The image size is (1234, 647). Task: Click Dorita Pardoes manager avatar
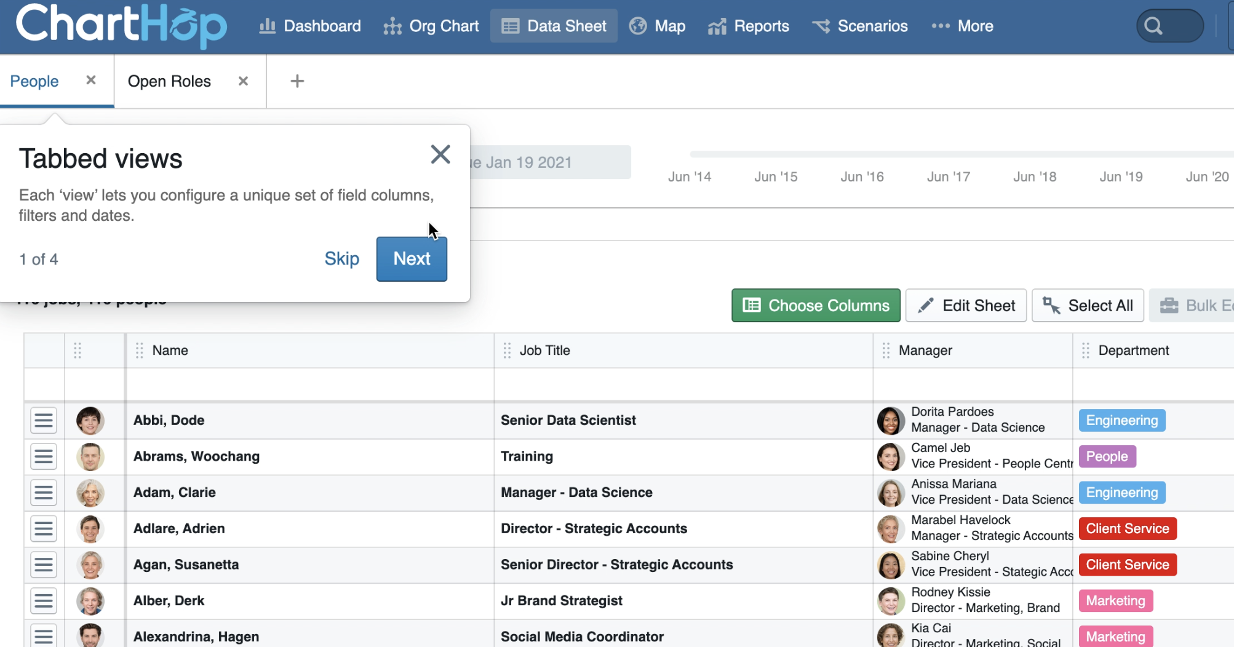(890, 421)
